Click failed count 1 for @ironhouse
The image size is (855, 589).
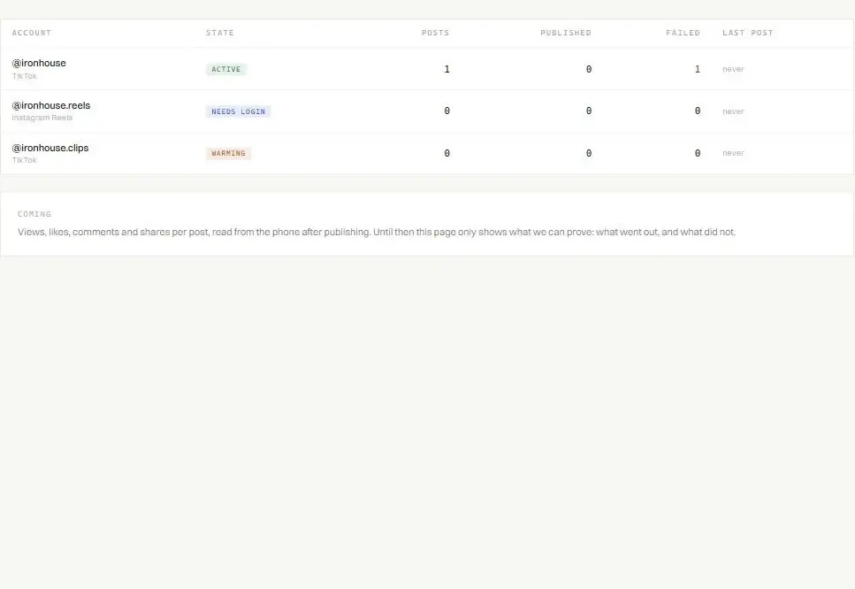[x=697, y=69]
